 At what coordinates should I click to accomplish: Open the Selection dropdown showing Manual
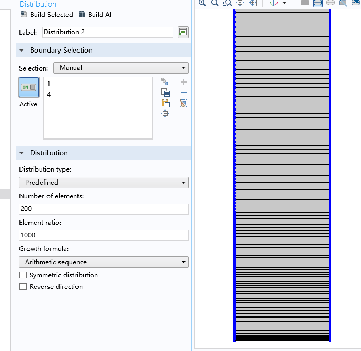click(x=121, y=68)
